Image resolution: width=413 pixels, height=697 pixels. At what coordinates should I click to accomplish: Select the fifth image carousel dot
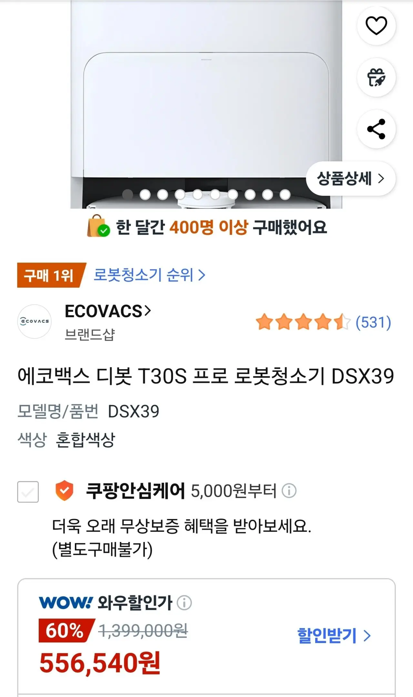point(197,194)
